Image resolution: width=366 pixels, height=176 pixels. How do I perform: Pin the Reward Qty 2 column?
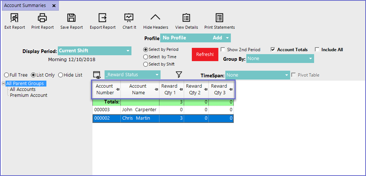tap(205, 89)
